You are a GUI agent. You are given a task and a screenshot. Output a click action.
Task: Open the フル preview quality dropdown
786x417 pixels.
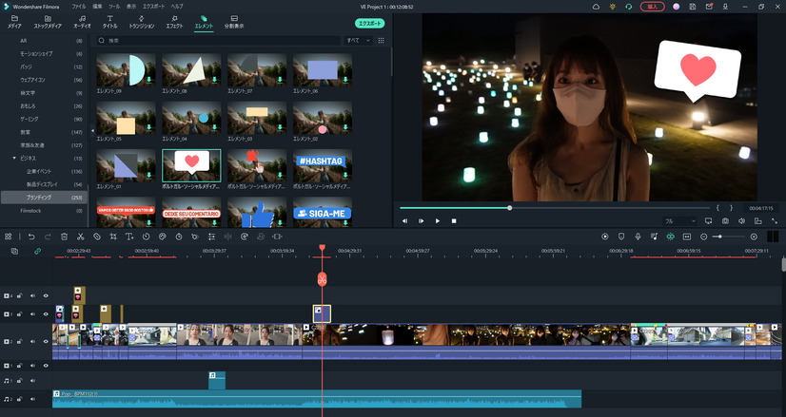click(x=679, y=220)
